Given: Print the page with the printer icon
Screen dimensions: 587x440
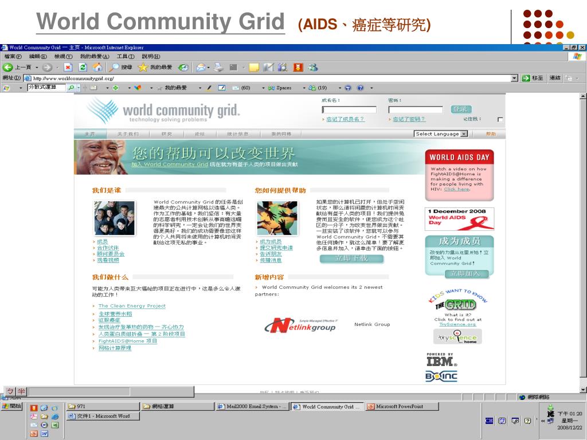Looking at the screenshot, I should [218, 68].
